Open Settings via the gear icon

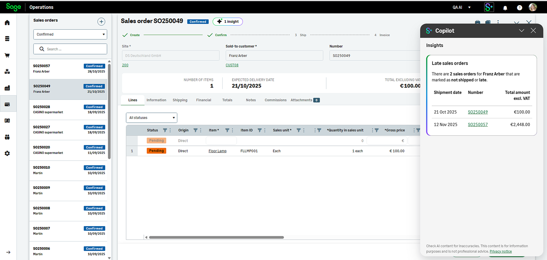pos(7,153)
